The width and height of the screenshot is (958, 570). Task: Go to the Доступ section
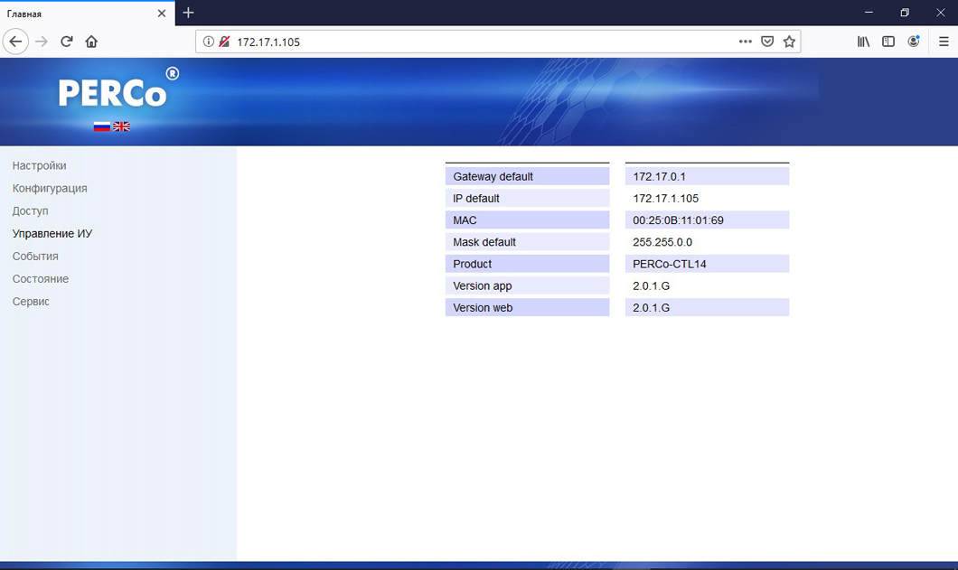(30, 211)
